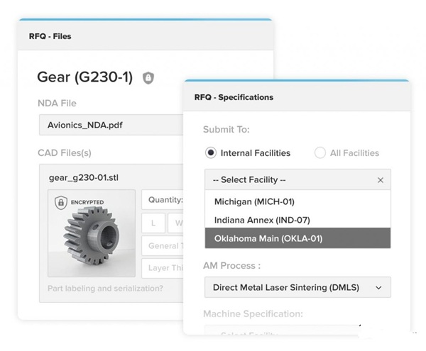Expand AM Process with chevron arrow
The image size is (426, 351).
click(378, 287)
